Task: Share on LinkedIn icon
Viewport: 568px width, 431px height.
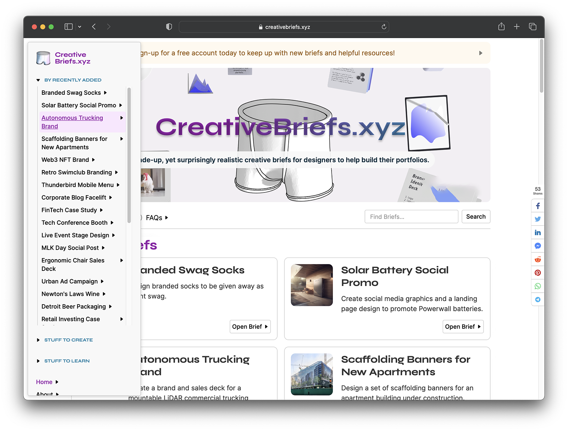Action: point(538,233)
